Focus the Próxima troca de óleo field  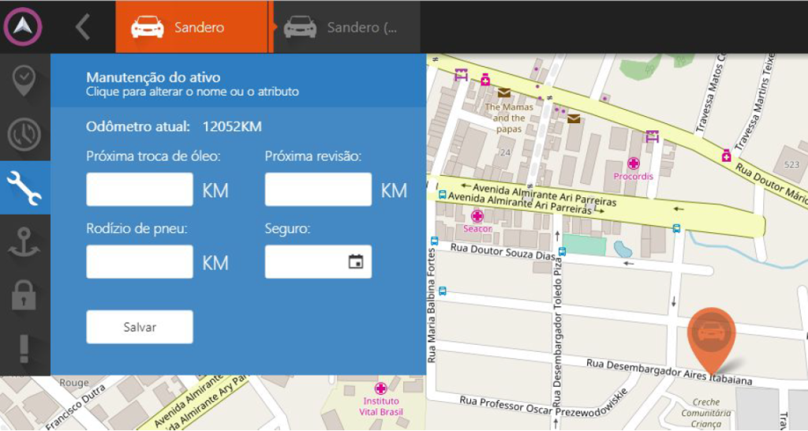click(x=140, y=189)
